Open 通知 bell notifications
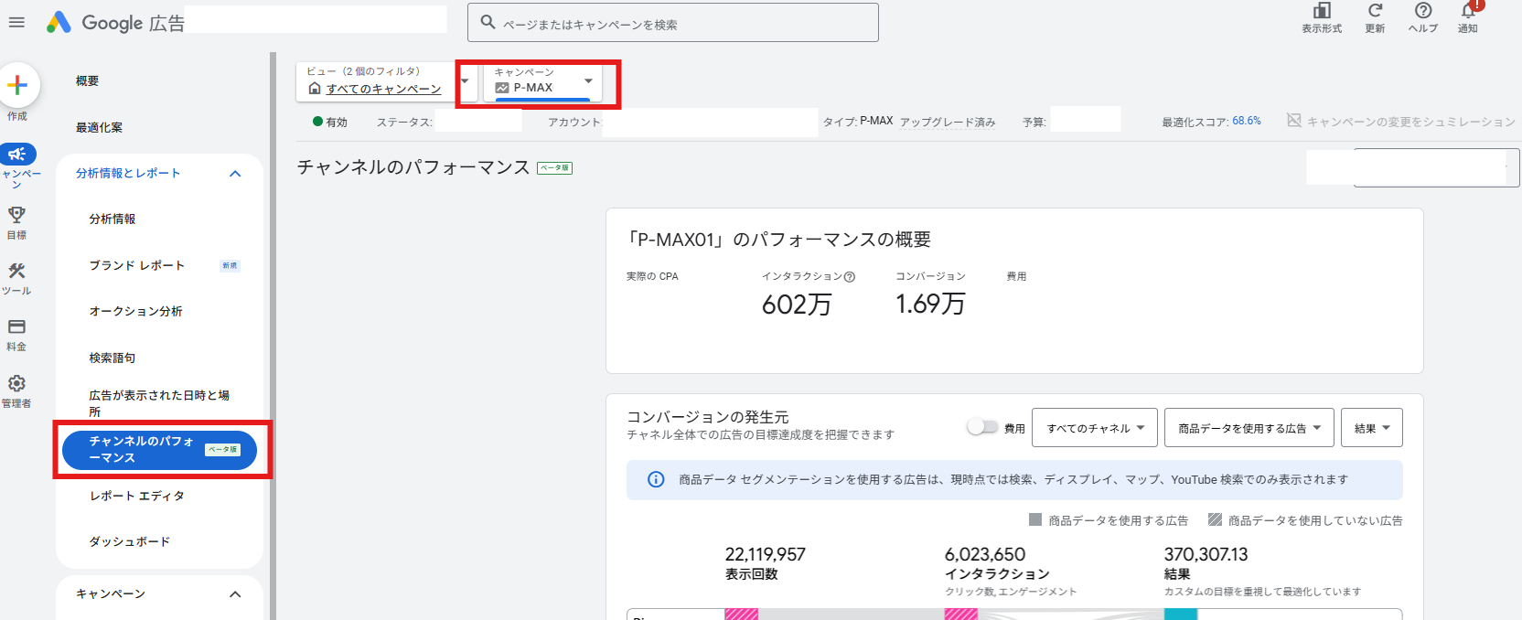1522x620 pixels. tap(1468, 12)
